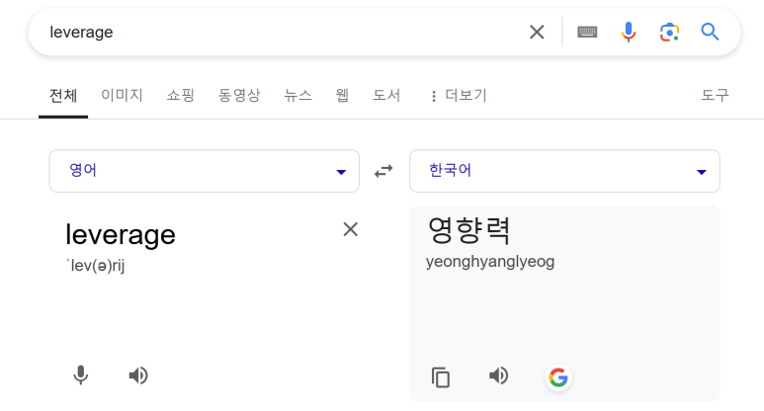764x411 pixels.
Task: Search by image with the Lens camera icon
Action: (669, 33)
